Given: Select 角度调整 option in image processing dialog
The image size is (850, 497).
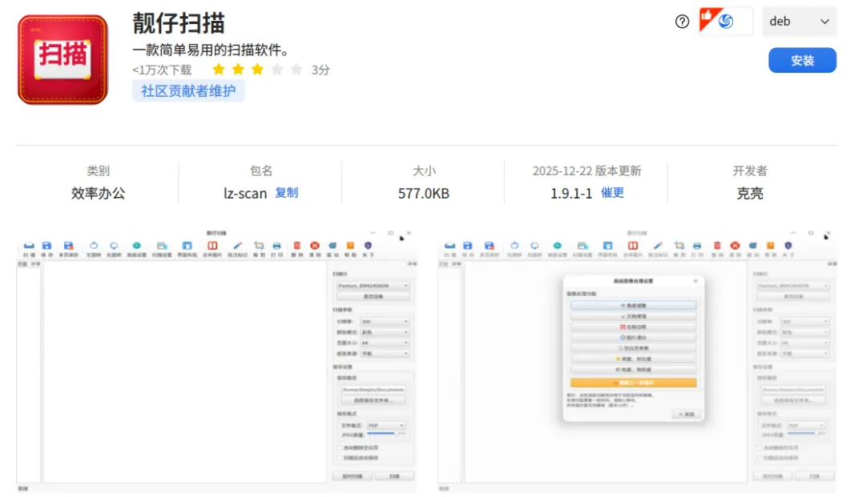Looking at the screenshot, I should tap(633, 306).
